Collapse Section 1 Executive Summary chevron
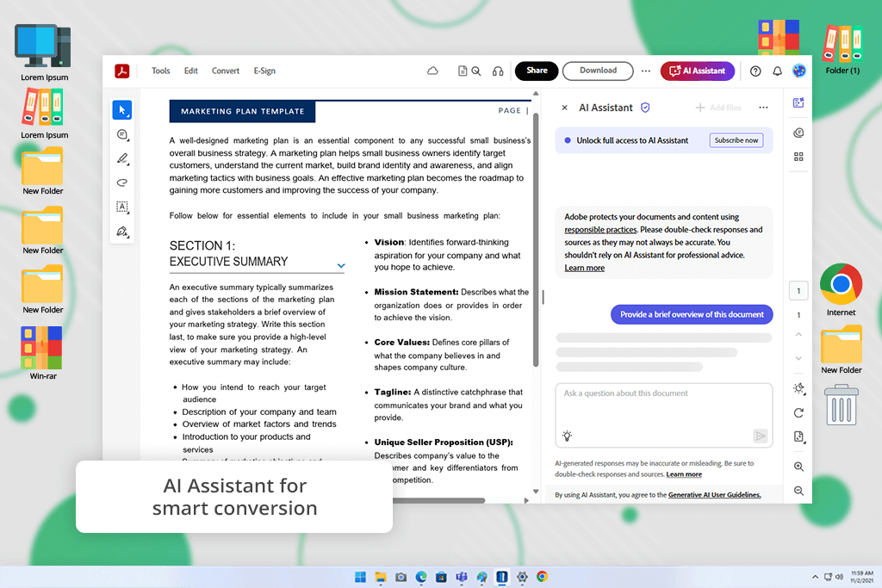Viewport: 882px width, 588px height. point(341,265)
